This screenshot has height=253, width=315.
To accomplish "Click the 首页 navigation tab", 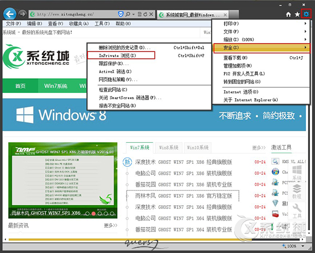I will [x=20, y=86].
